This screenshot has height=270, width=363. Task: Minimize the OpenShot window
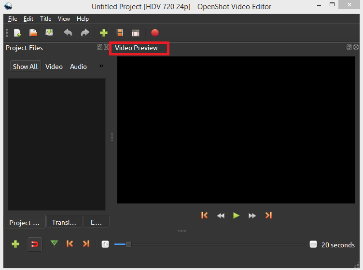tap(319, 5)
